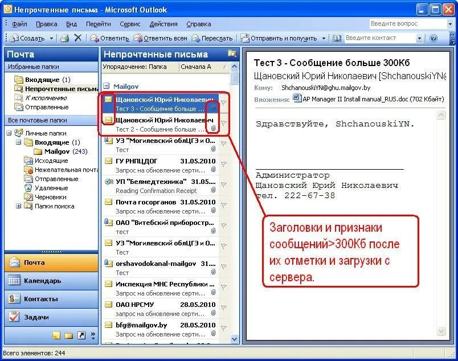This screenshot has height=361, width=458.
Task: Click the Ответить всем button
Action: 161,38
